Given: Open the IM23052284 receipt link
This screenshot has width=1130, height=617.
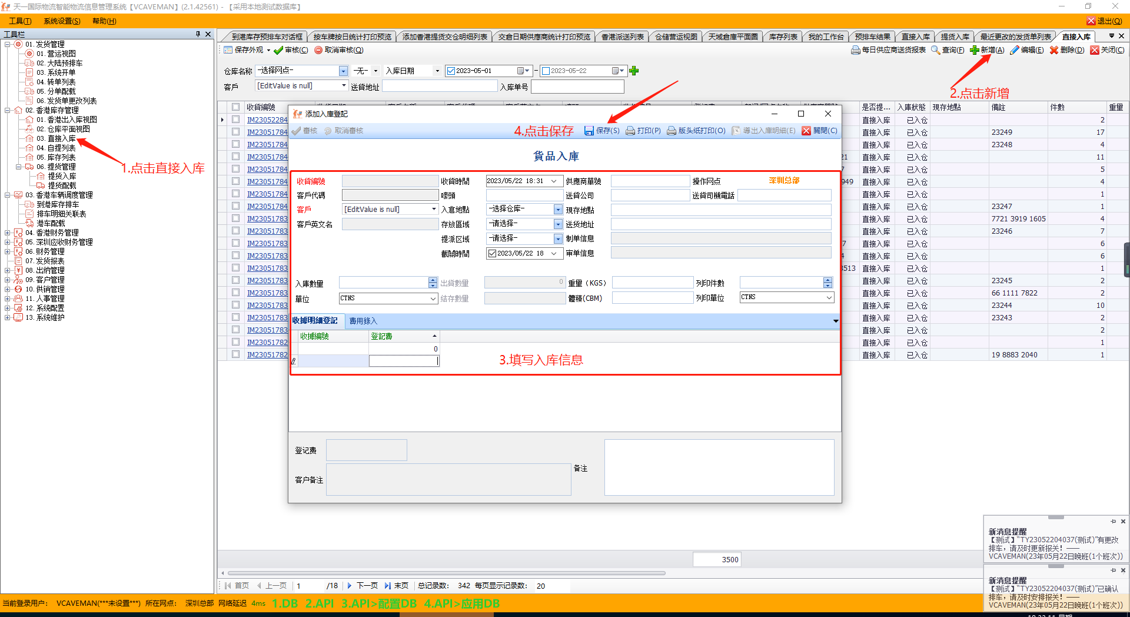Looking at the screenshot, I should tap(267, 120).
